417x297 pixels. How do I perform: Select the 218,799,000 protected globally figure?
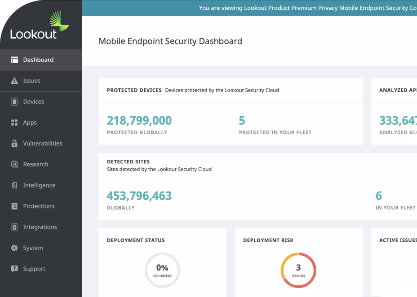click(139, 121)
